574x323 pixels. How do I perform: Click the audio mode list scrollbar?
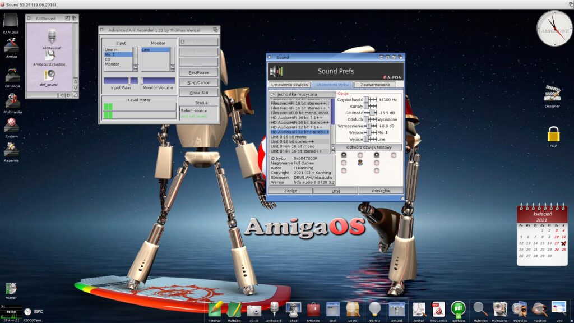click(333, 122)
